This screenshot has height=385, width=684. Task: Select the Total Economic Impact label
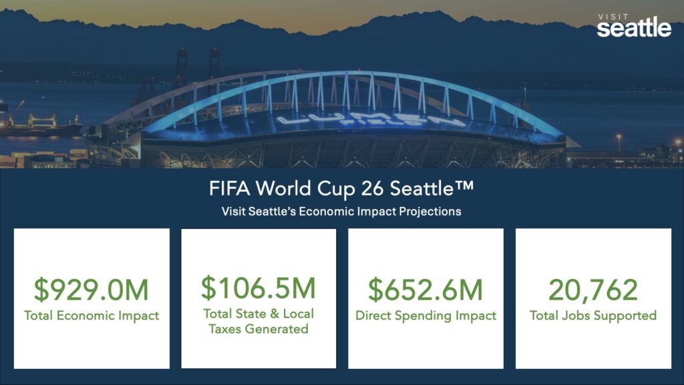(x=92, y=316)
